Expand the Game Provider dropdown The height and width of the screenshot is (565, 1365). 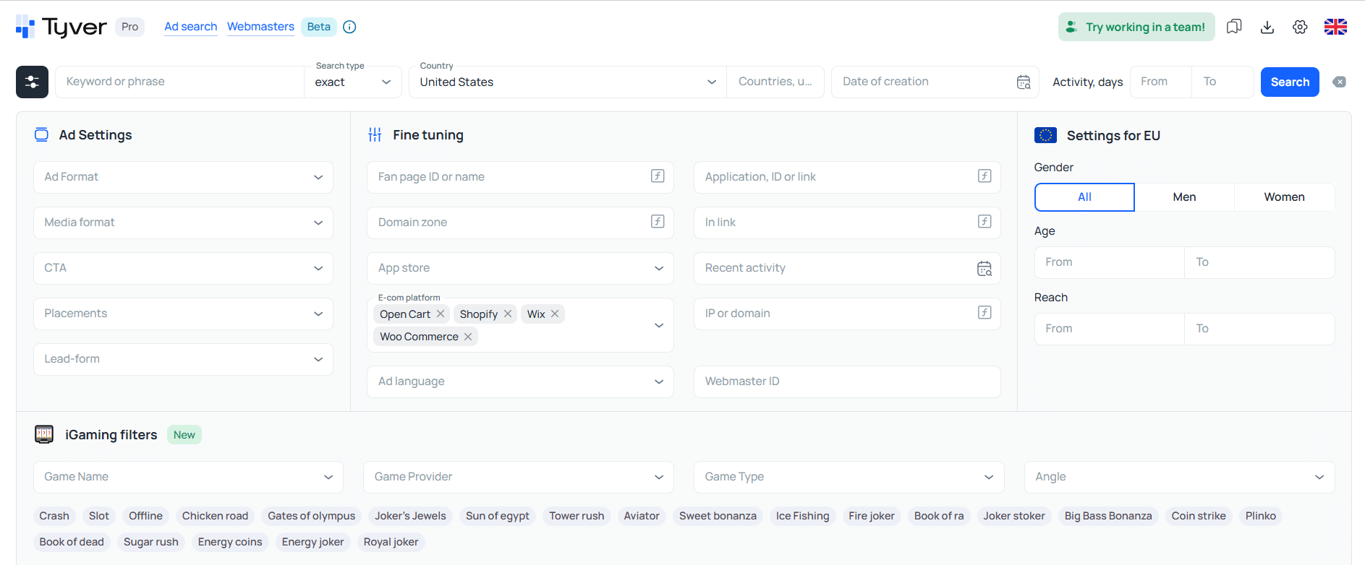click(519, 477)
